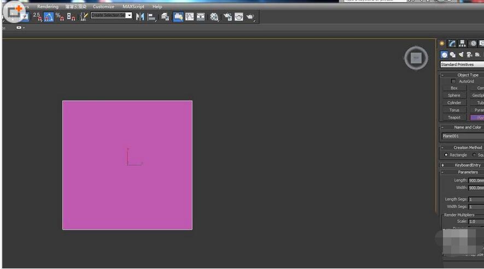This screenshot has height=269, width=484.
Task: Click the Sphere primitive button
Action: [x=454, y=95]
